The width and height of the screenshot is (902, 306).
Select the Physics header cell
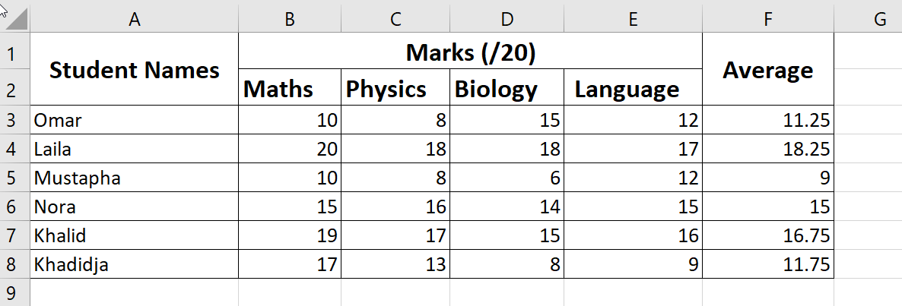point(395,89)
